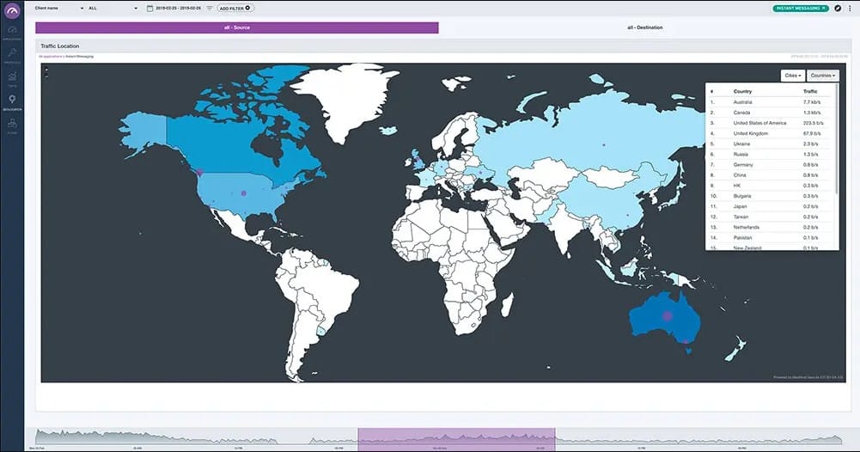Image resolution: width=860 pixels, height=452 pixels.
Task: Click the calendar icon beside date range
Action: coord(149,8)
